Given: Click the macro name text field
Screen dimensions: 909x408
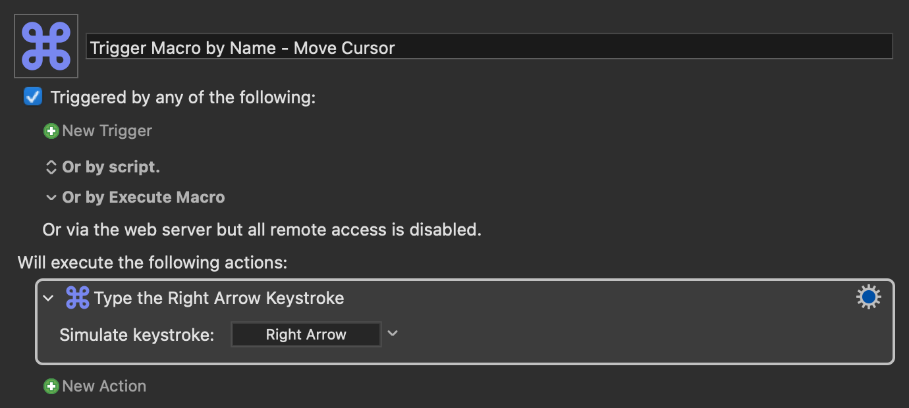Looking at the screenshot, I should [x=489, y=47].
